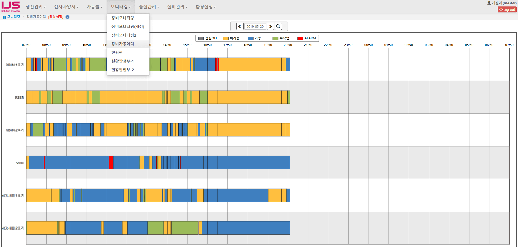Viewport: 518px width, 247px height.
Task: Open the help question mark icon
Action: coord(67,17)
